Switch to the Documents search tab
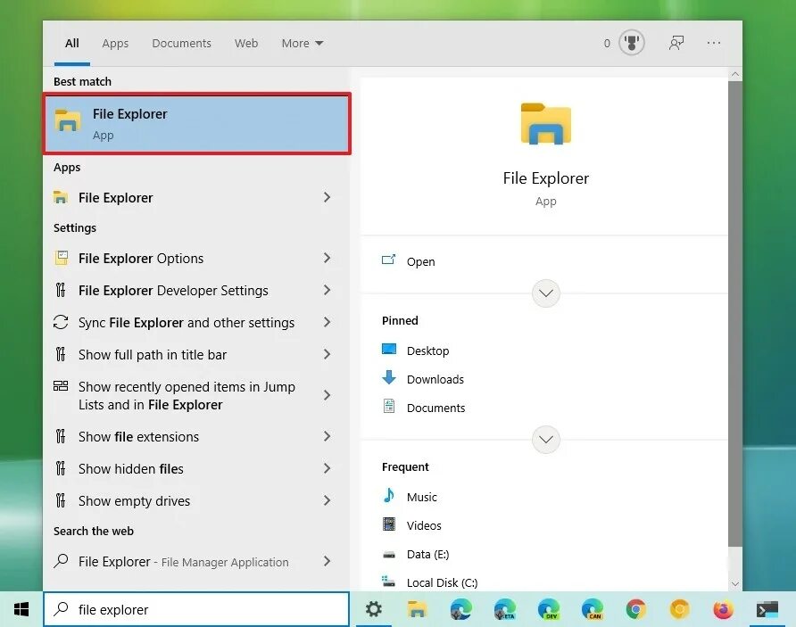796x627 pixels. coord(181,43)
